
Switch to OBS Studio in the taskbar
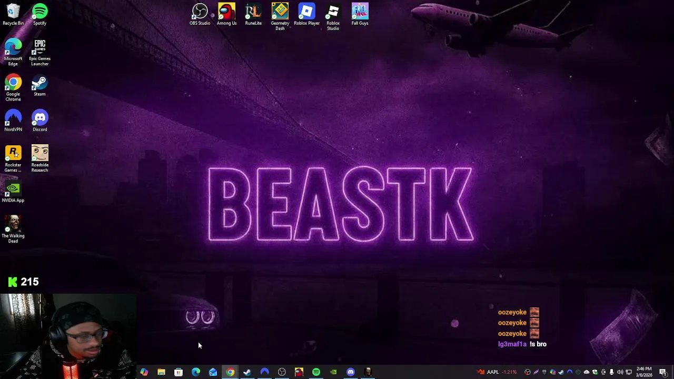tap(282, 372)
